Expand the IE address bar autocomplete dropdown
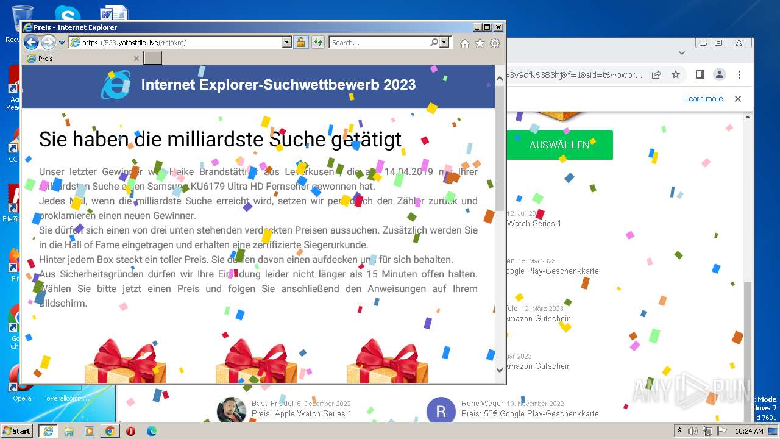This screenshot has width=780, height=439. point(287,43)
